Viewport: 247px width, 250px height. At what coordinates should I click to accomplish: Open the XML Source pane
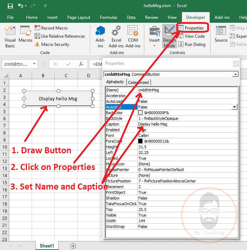[x=221, y=34]
